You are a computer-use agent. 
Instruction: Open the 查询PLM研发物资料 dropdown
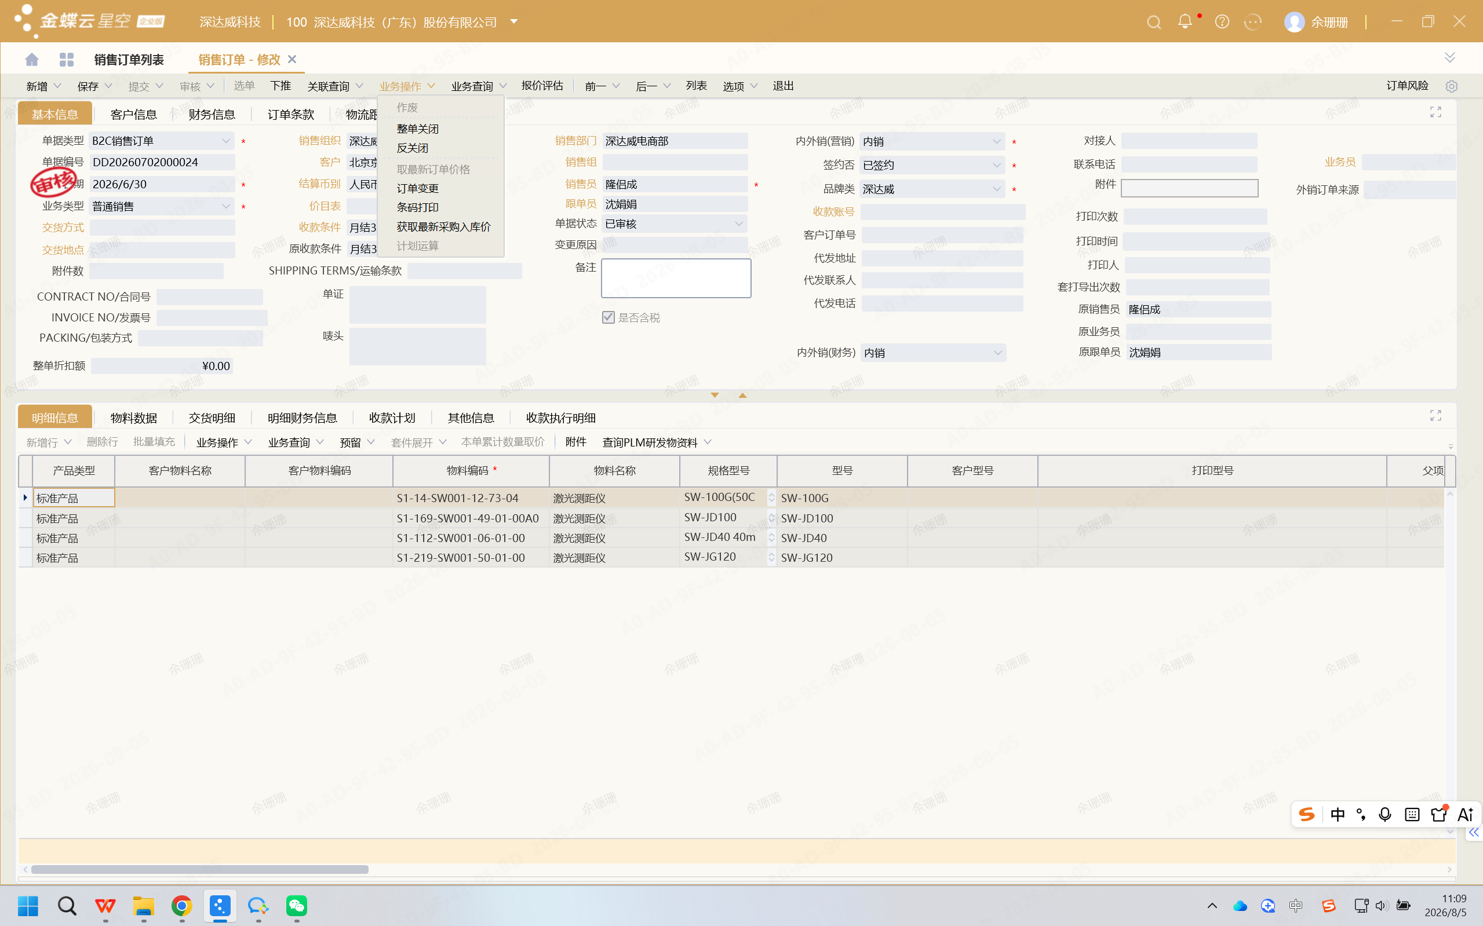(708, 443)
